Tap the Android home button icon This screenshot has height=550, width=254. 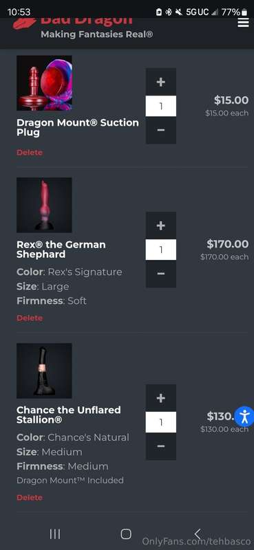(x=126, y=534)
